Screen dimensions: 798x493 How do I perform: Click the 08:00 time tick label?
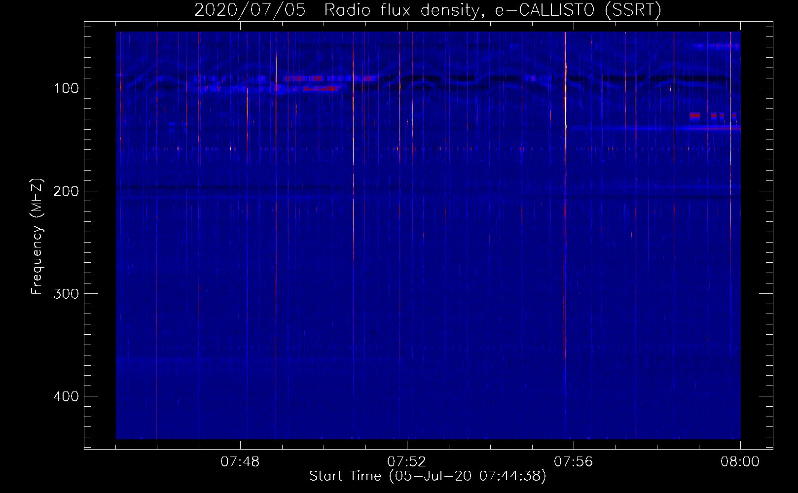click(x=740, y=462)
